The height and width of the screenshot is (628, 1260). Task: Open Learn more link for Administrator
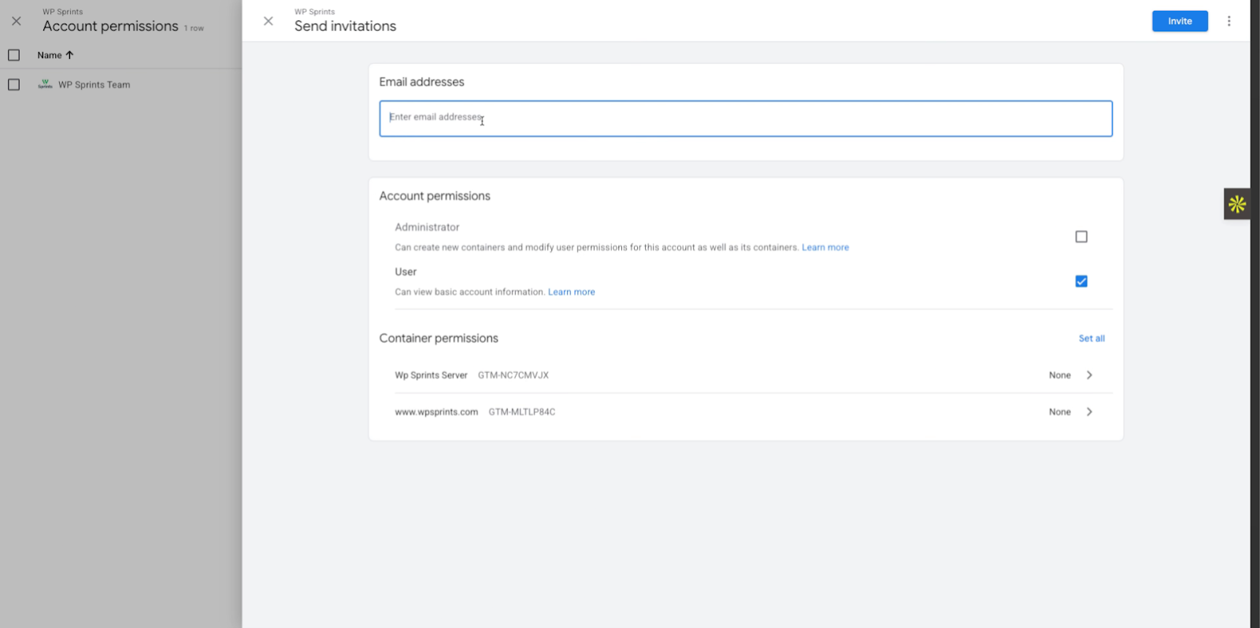[825, 247]
